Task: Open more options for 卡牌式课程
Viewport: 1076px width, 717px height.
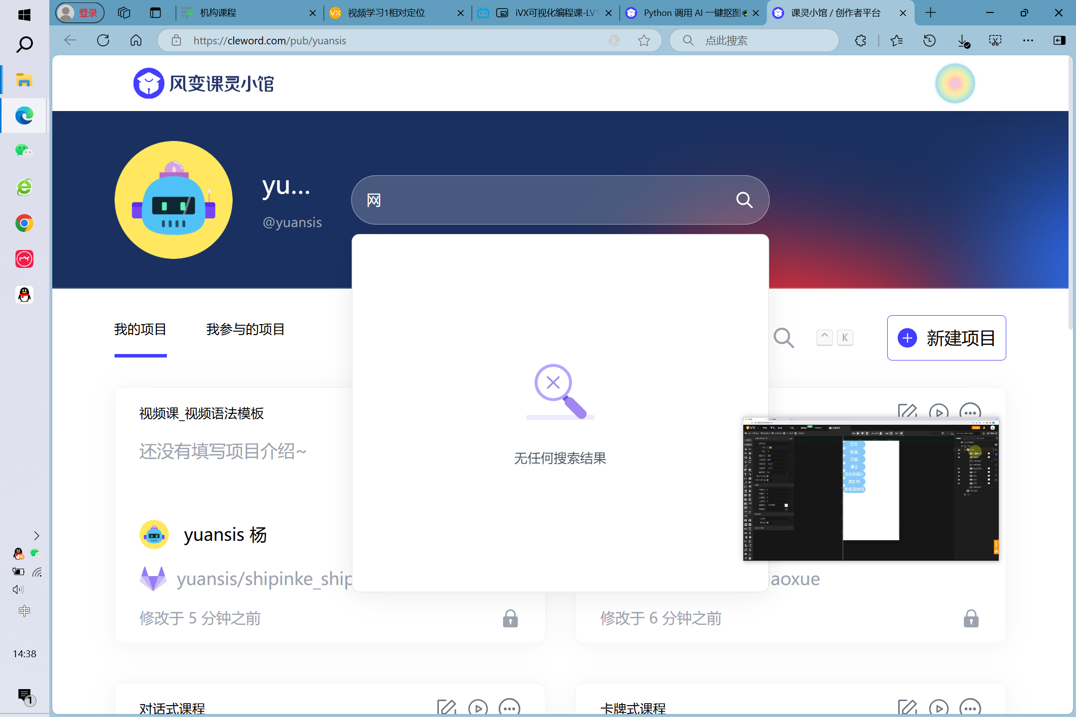Action: pyautogui.click(x=970, y=708)
